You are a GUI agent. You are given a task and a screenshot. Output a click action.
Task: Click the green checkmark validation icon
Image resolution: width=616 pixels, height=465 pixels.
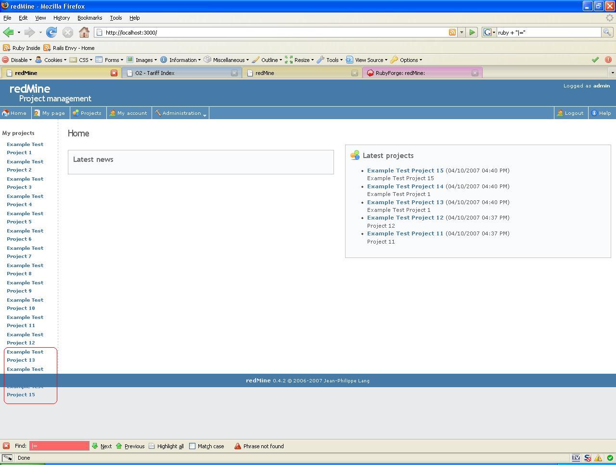point(595,60)
